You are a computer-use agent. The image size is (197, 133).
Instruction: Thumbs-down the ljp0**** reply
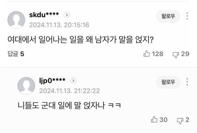coord(180,120)
